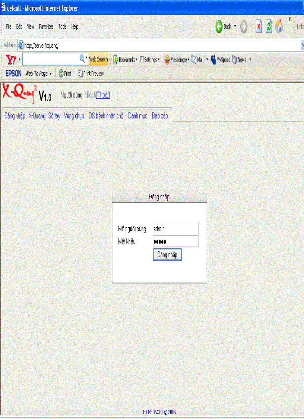Open the Back button history dropdown
This screenshot has height=419, width=304.
pos(234,26)
